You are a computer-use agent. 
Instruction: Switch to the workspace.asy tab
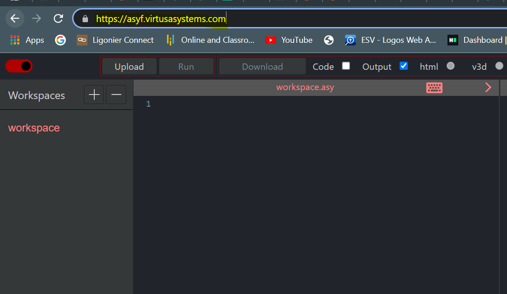tap(305, 87)
